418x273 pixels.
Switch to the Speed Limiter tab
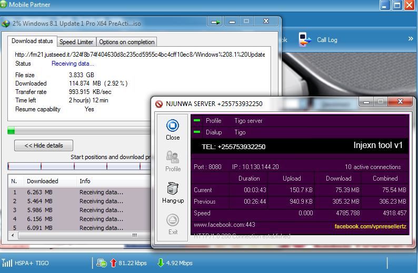pyautogui.click(x=76, y=42)
